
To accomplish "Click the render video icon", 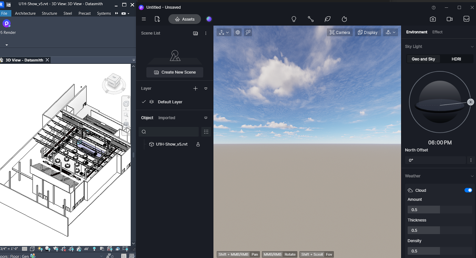I will tap(449, 19).
